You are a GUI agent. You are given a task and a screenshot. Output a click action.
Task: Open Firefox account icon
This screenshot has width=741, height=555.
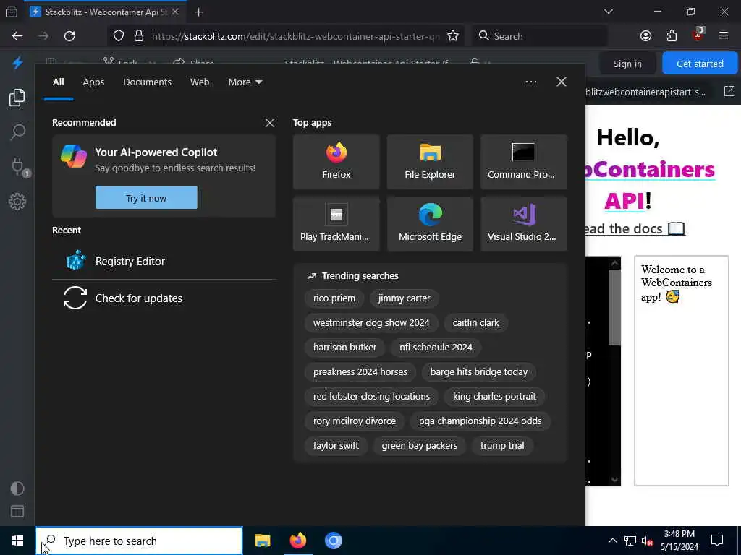pyautogui.click(x=645, y=36)
